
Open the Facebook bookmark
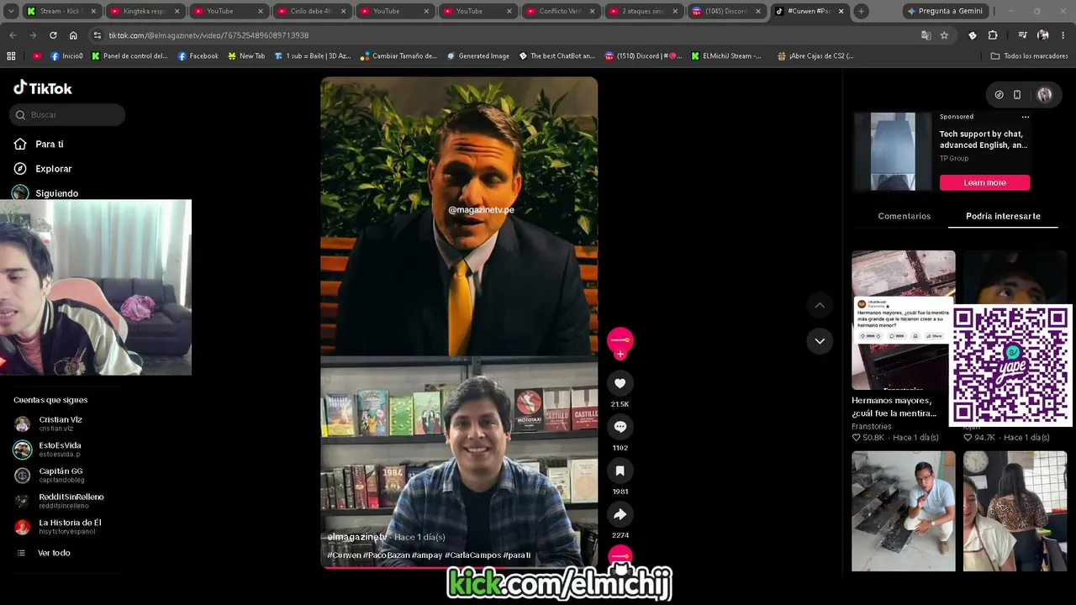click(198, 56)
